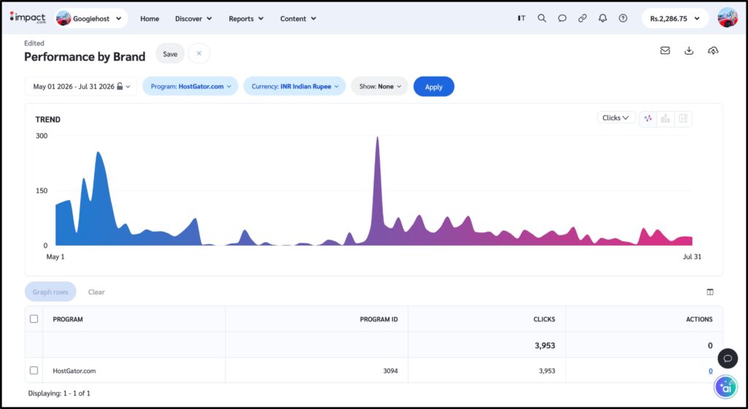Open the date range picker May 01 - Jul 31

click(80, 86)
